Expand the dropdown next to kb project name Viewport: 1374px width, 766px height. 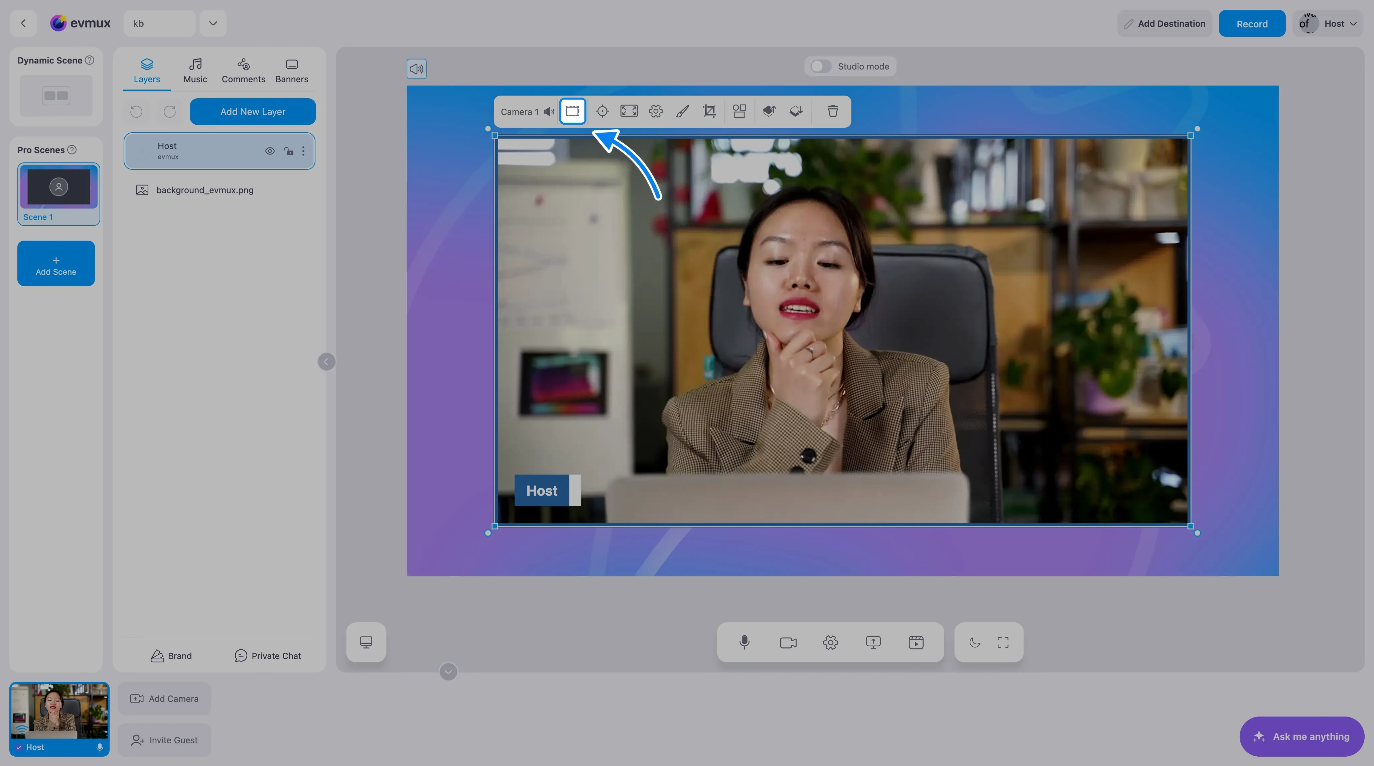tap(213, 23)
